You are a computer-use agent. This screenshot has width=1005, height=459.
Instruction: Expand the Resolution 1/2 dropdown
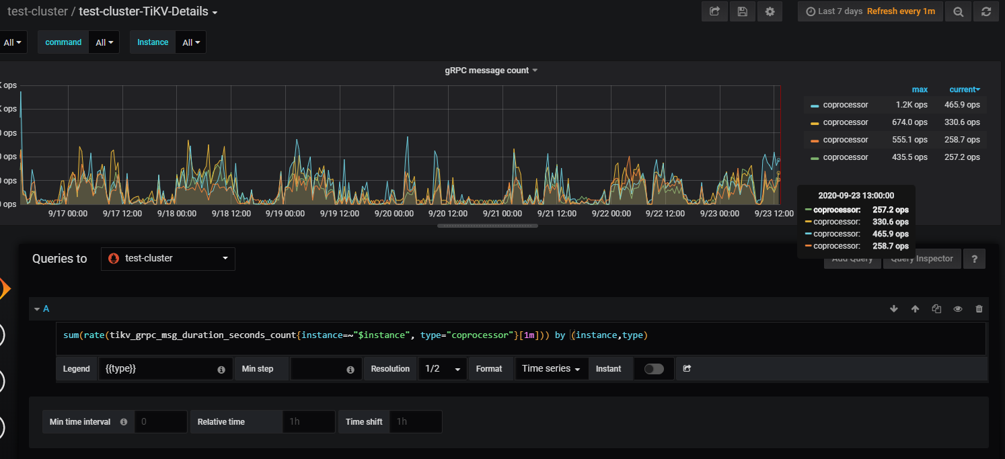pyautogui.click(x=442, y=369)
